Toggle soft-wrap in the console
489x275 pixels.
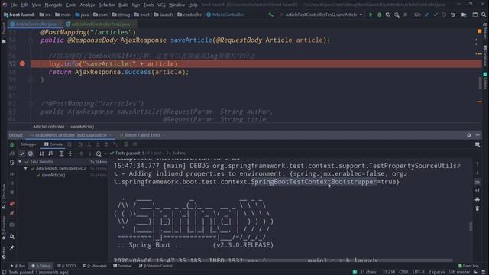point(477,182)
